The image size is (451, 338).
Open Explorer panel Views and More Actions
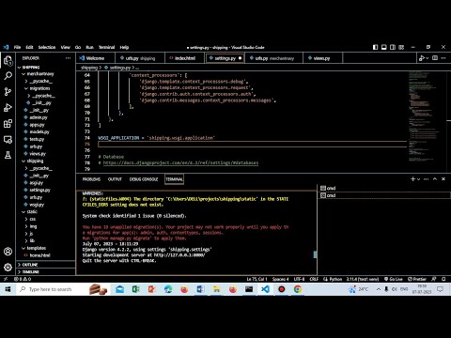click(68, 58)
